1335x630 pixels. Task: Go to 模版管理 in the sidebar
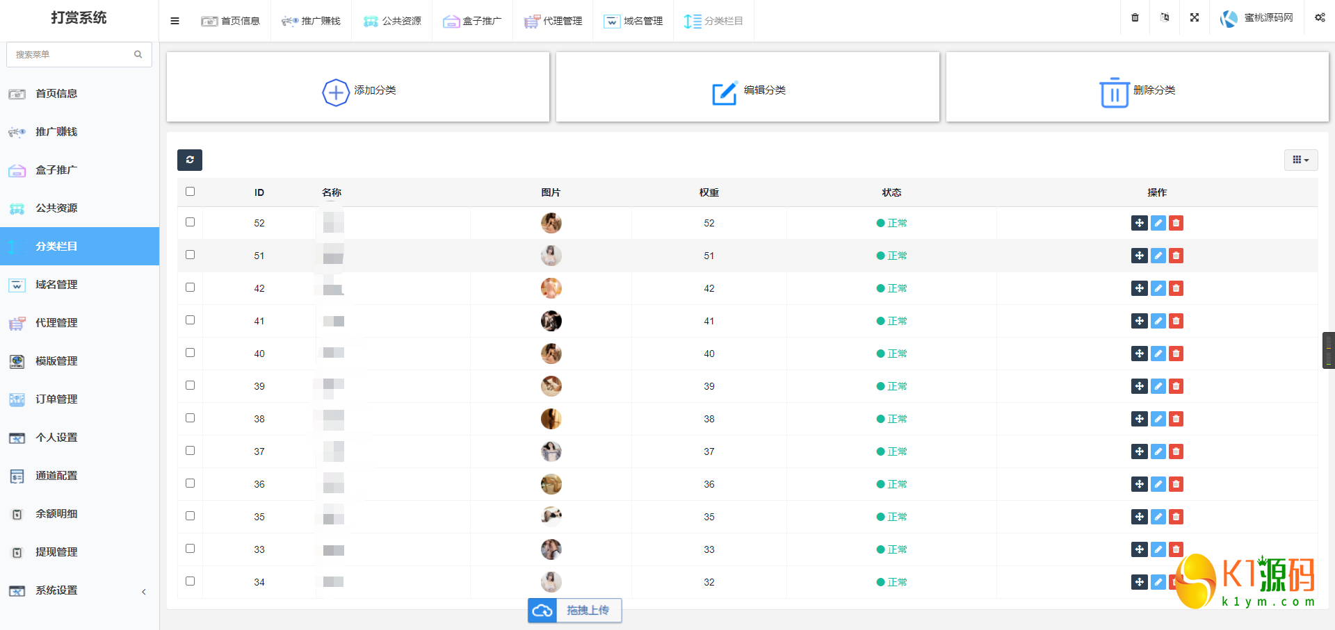click(79, 361)
